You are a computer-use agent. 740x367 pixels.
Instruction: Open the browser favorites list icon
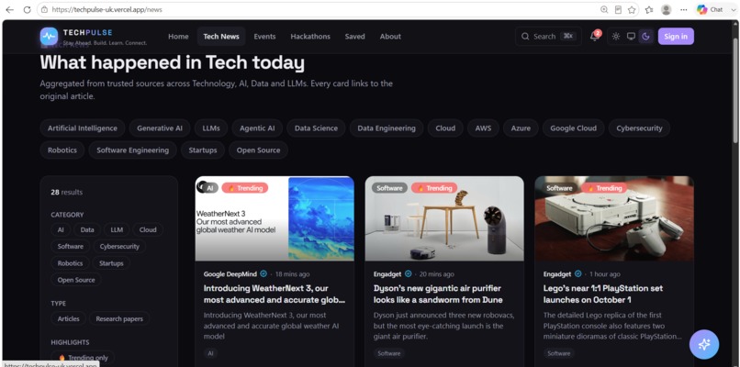(x=649, y=9)
